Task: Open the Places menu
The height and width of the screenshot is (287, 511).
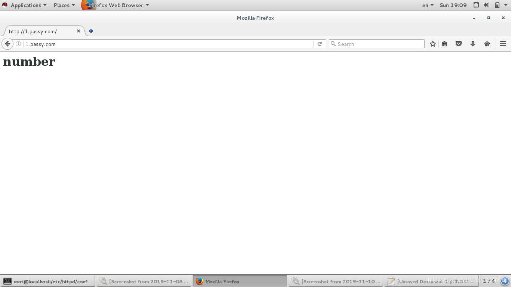Action: tap(64, 5)
